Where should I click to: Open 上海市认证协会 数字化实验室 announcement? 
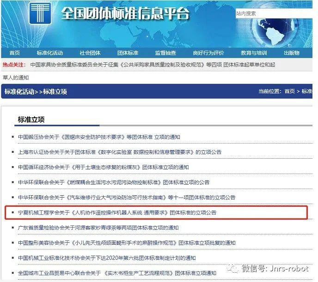120,152
